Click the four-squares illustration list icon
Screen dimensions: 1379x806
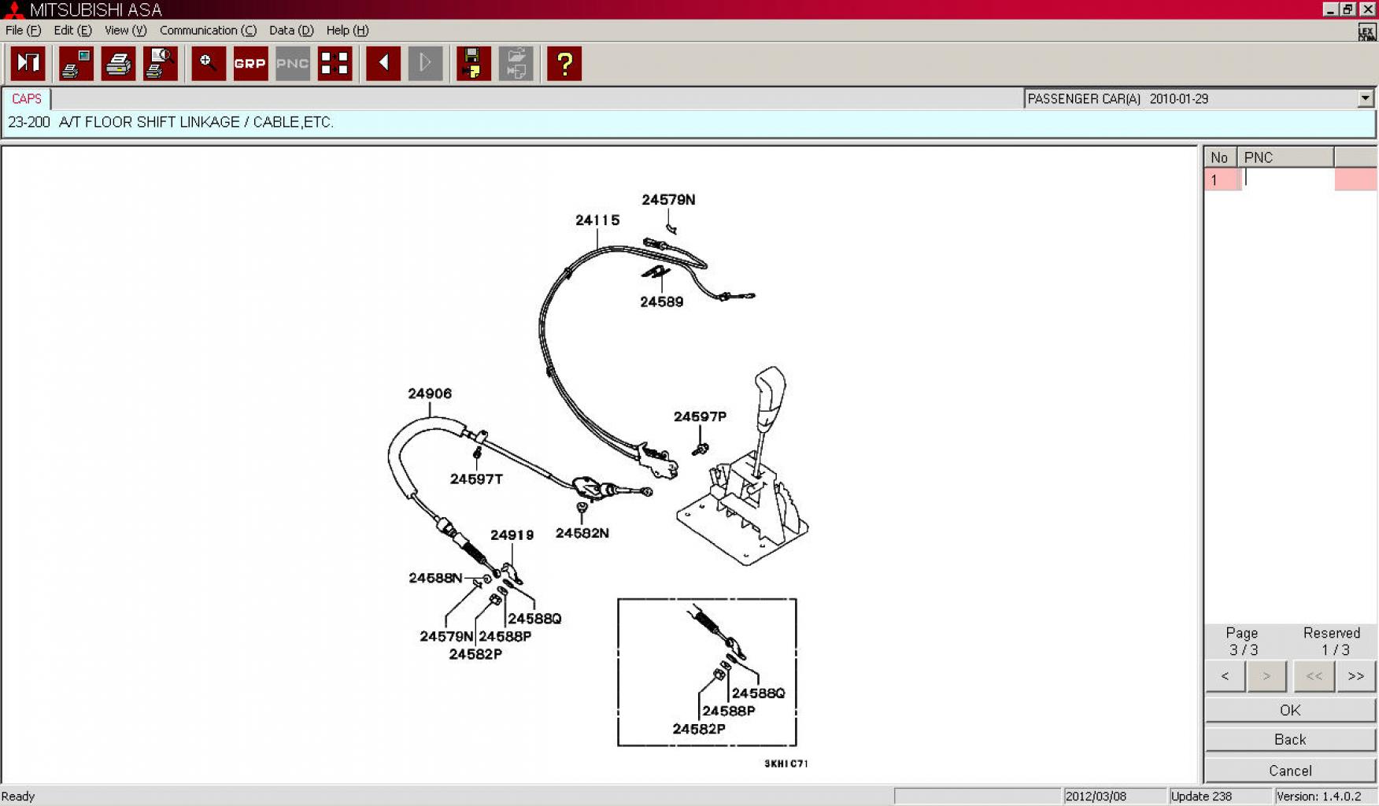point(335,64)
